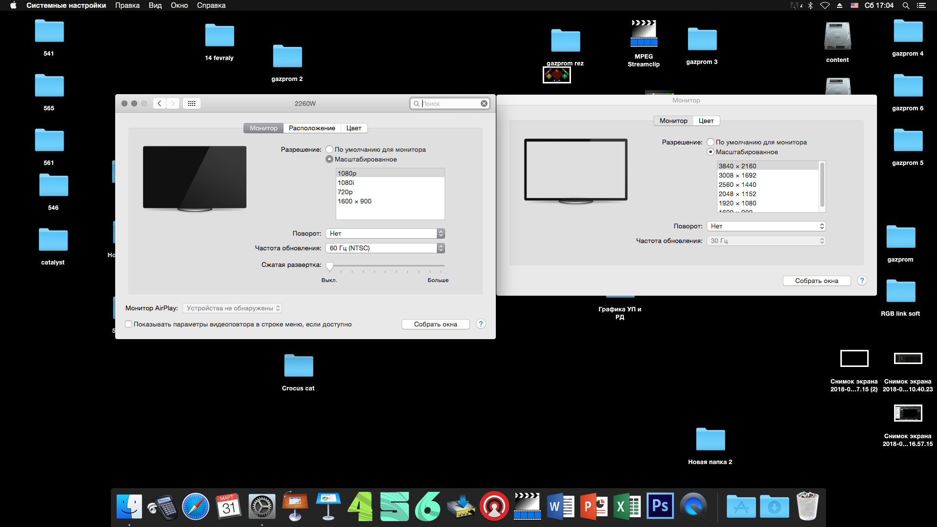Launch Safari from the Dock

tap(196, 507)
